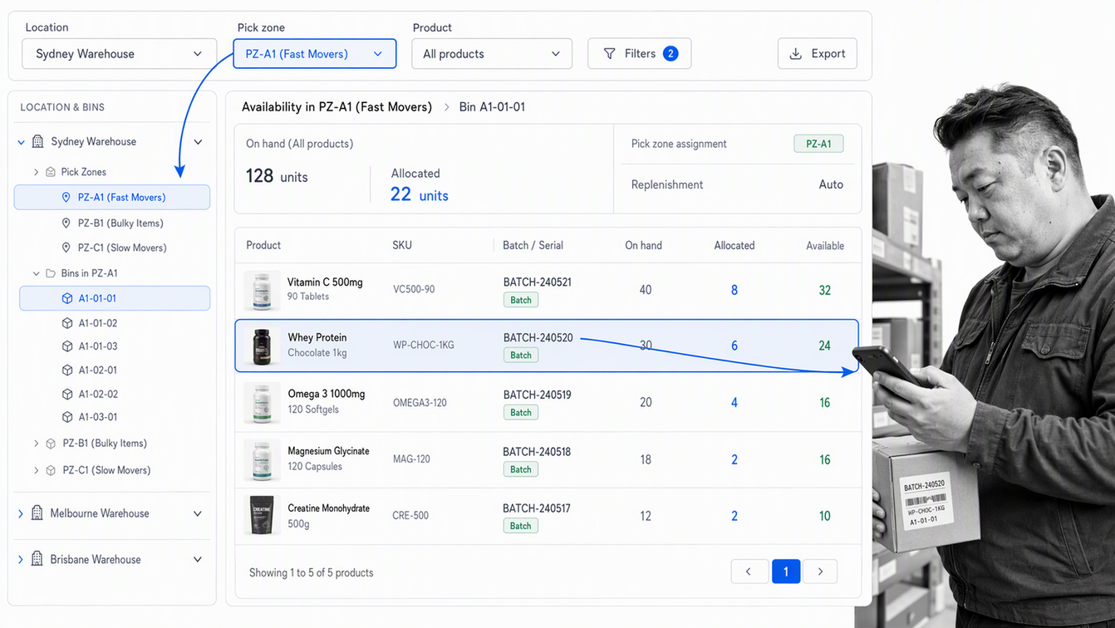Image resolution: width=1115 pixels, height=628 pixels.
Task: Go to the next results page
Action: (820, 572)
